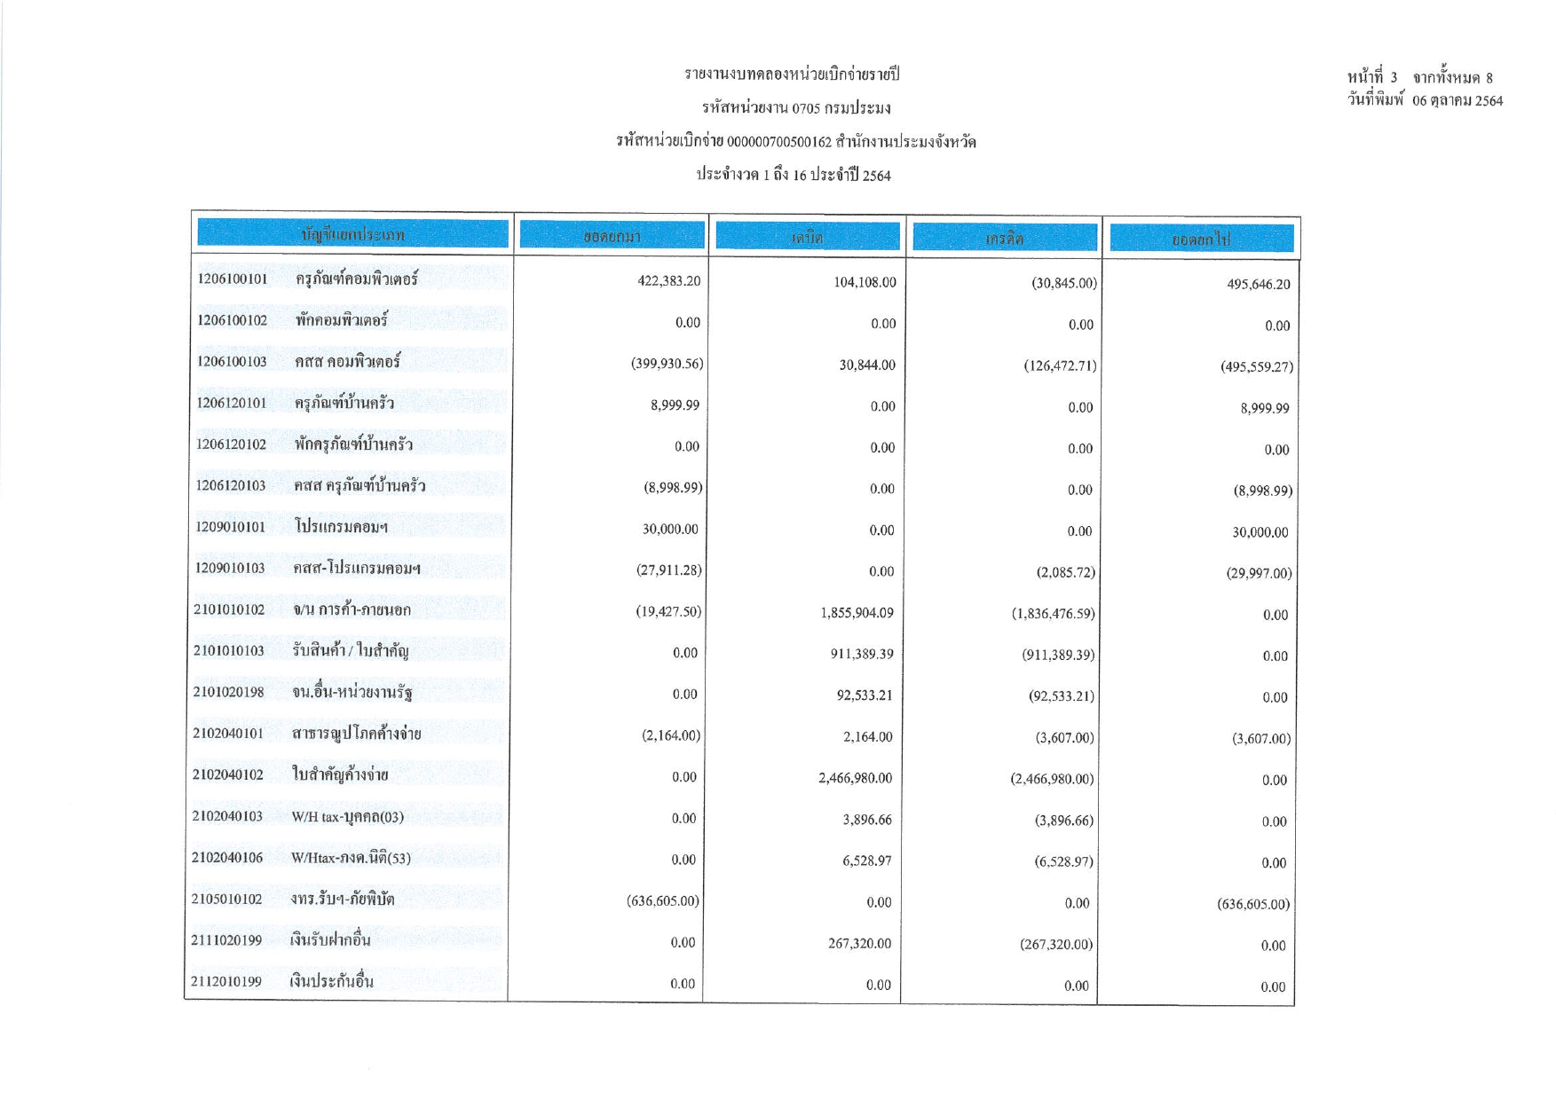Click debit amount 92,533.21
The width and height of the screenshot is (1556, 1100).
(x=865, y=695)
